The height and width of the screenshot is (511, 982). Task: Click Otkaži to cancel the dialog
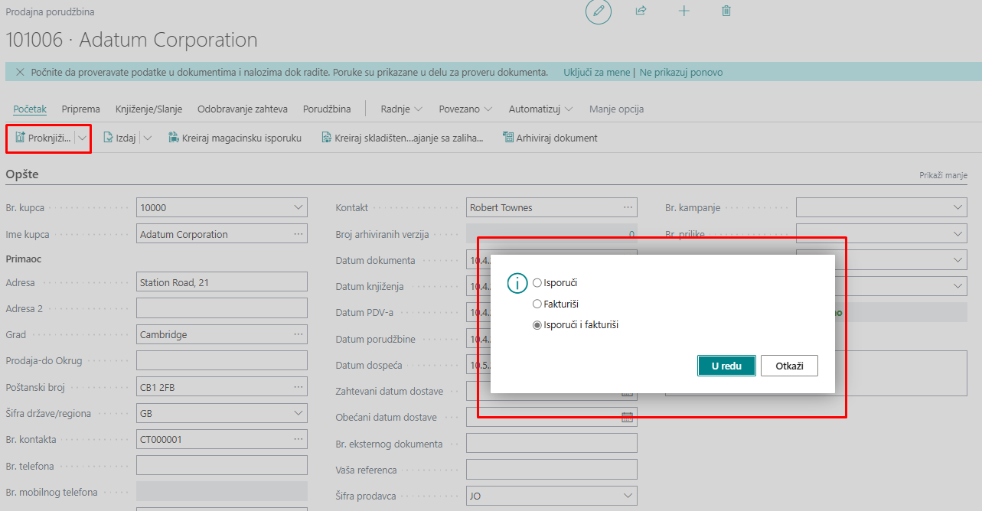(x=789, y=366)
